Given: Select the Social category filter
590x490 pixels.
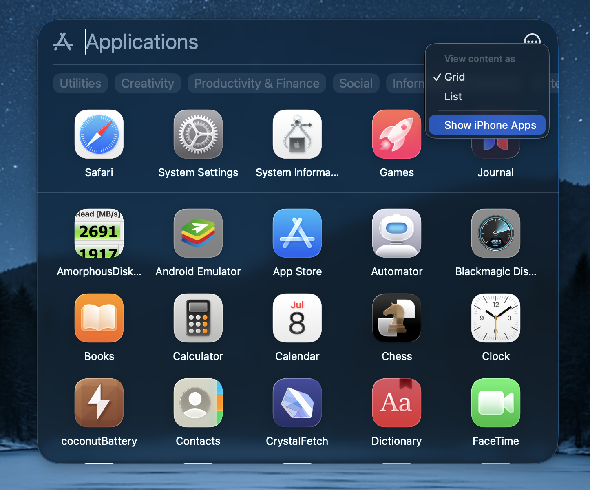Looking at the screenshot, I should (356, 83).
